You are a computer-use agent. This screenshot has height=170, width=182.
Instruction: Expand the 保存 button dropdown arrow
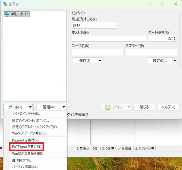[x=100, y=61]
